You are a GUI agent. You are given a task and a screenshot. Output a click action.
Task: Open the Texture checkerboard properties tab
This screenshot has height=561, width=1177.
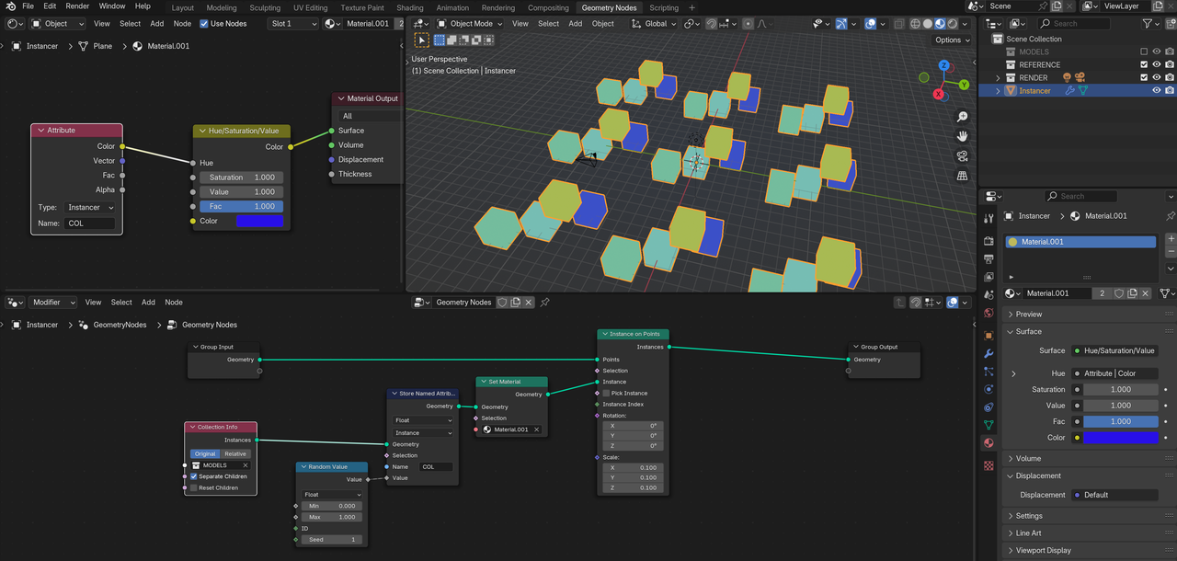(x=988, y=465)
